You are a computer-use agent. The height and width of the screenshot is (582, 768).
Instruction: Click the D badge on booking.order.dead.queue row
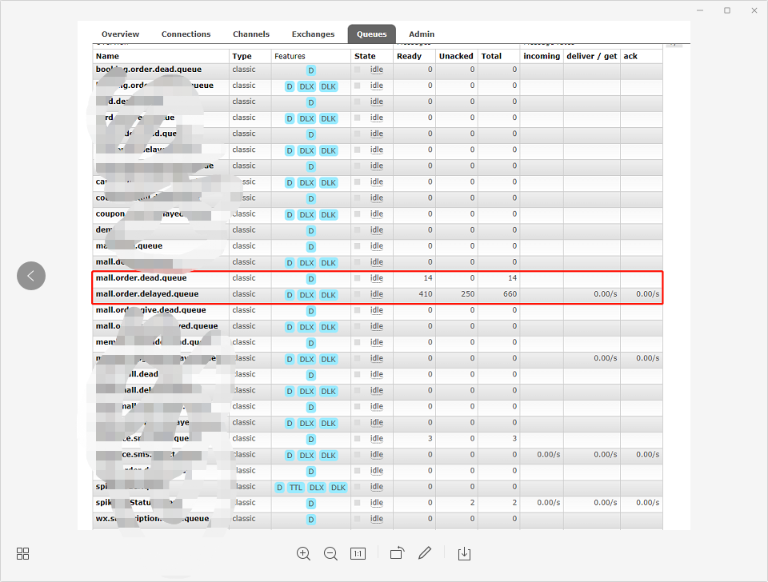point(310,70)
